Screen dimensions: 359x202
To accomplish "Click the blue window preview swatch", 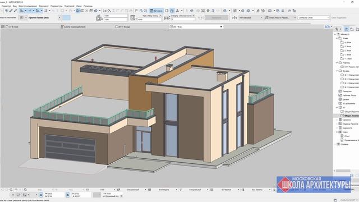I will [66, 17].
